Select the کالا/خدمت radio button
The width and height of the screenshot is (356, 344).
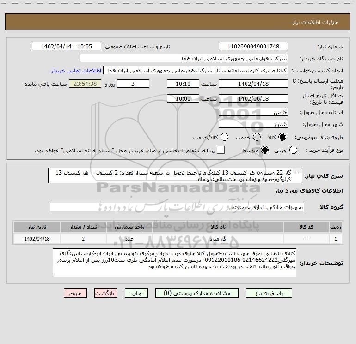click(x=225, y=137)
